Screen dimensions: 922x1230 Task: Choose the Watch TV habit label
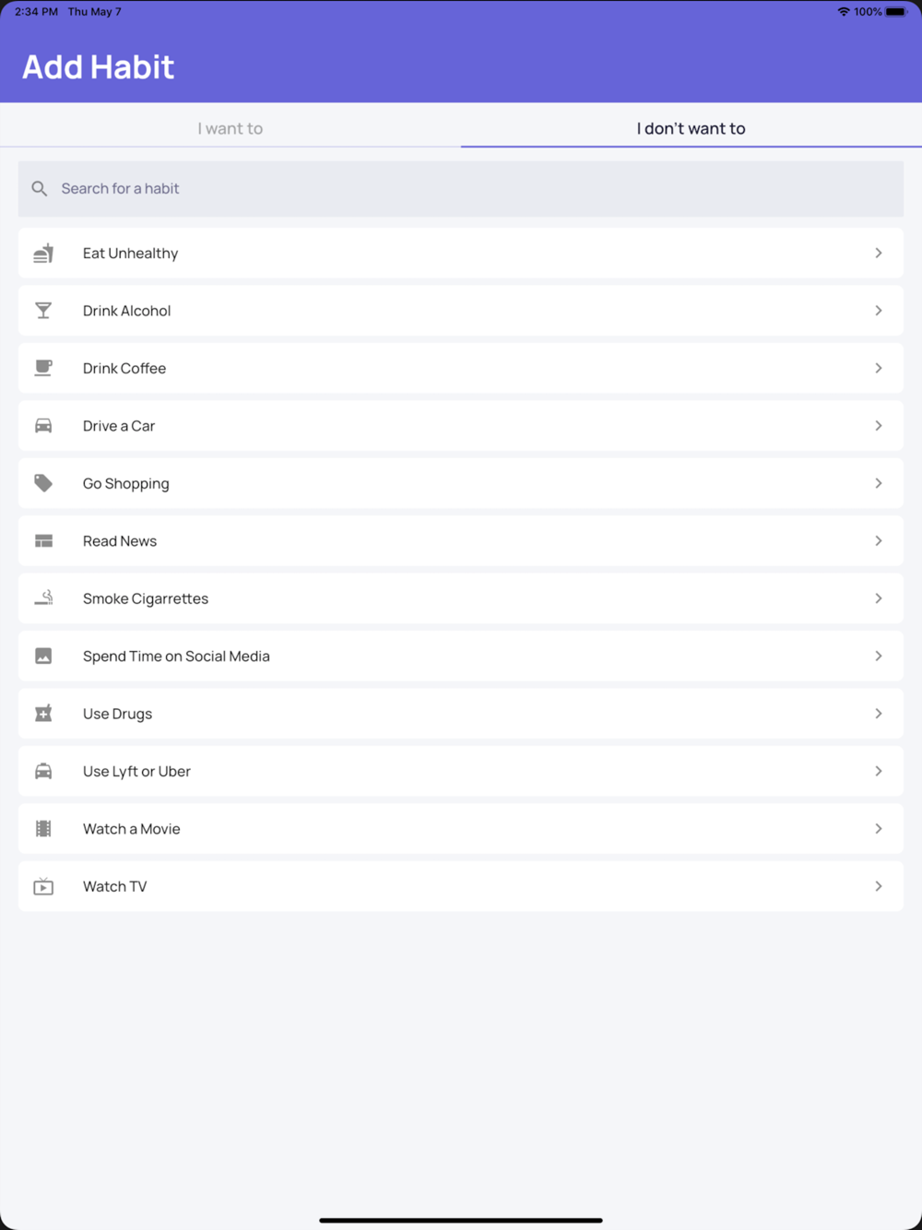[115, 886]
